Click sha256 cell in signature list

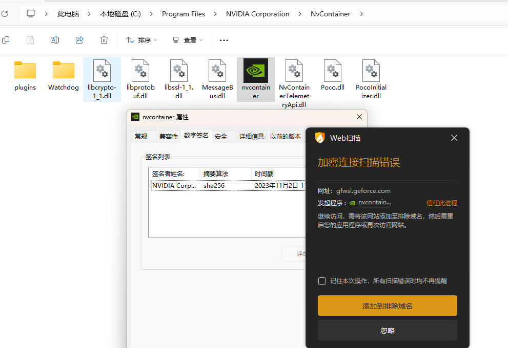pyautogui.click(x=214, y=186)
